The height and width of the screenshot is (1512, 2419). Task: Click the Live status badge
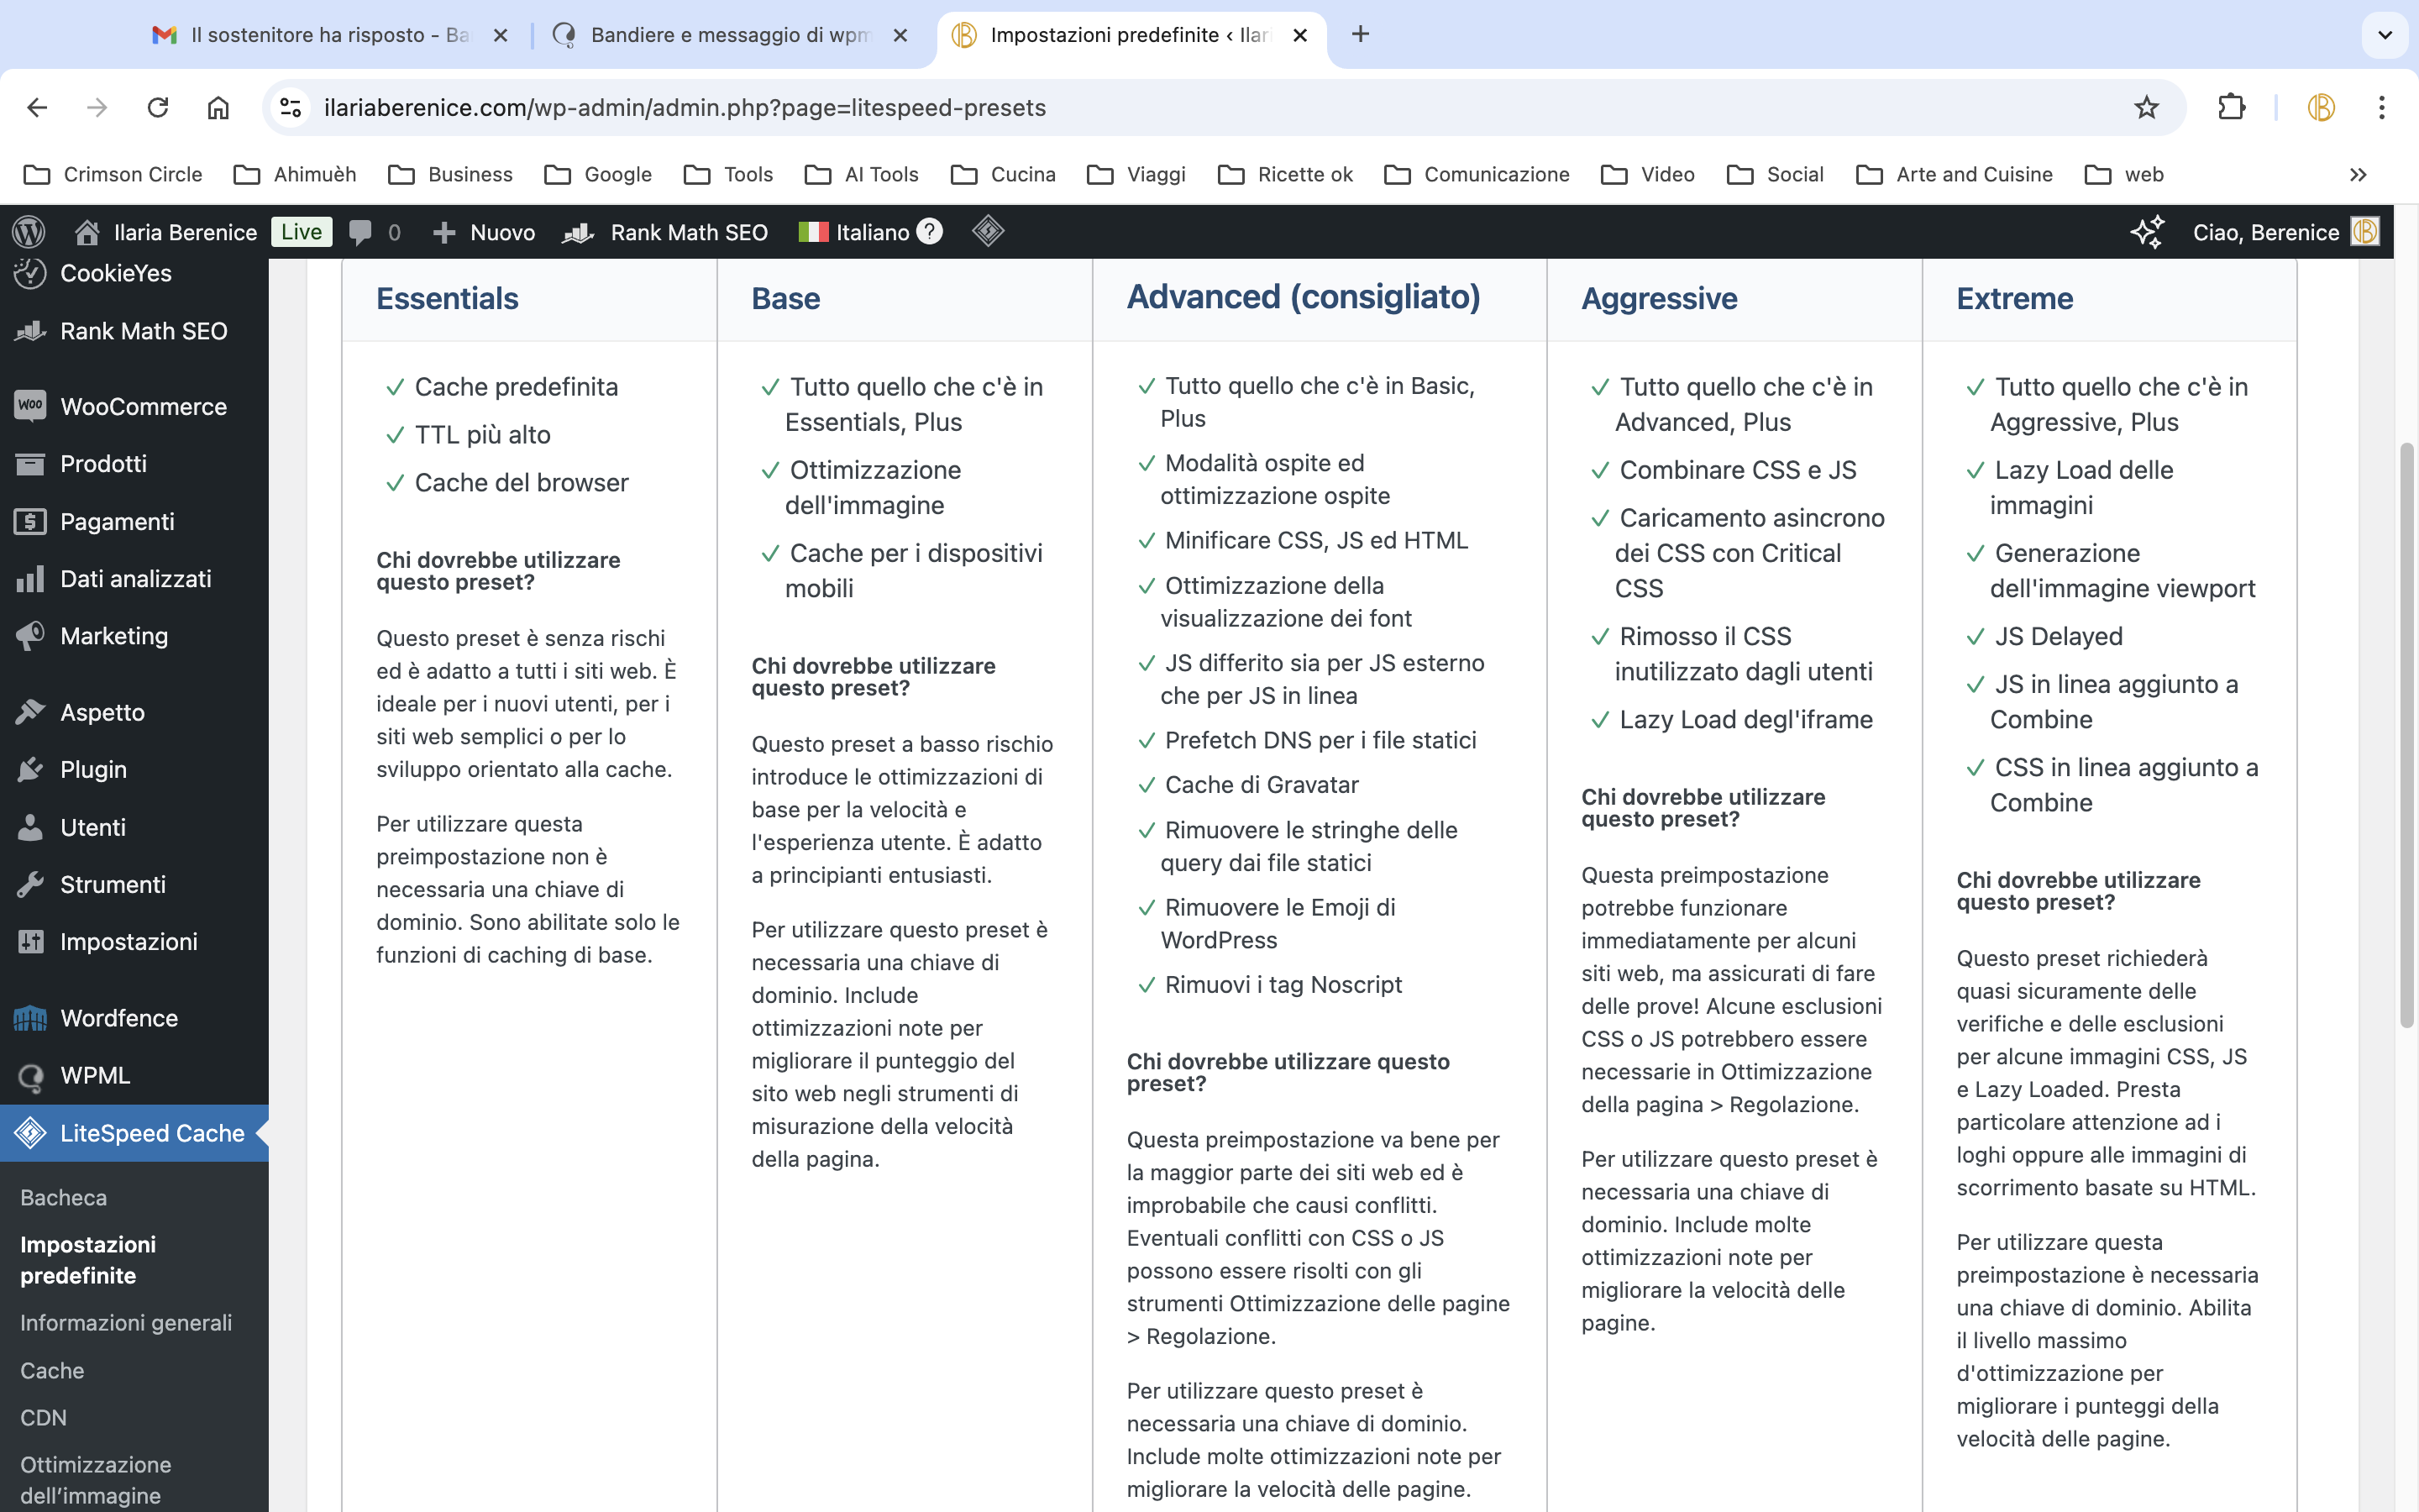point(301,232)
